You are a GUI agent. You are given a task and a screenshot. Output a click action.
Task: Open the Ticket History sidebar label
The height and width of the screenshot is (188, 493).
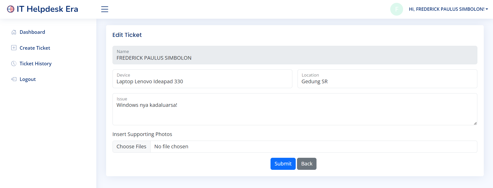pyautogui.click(x=35, y=64)
